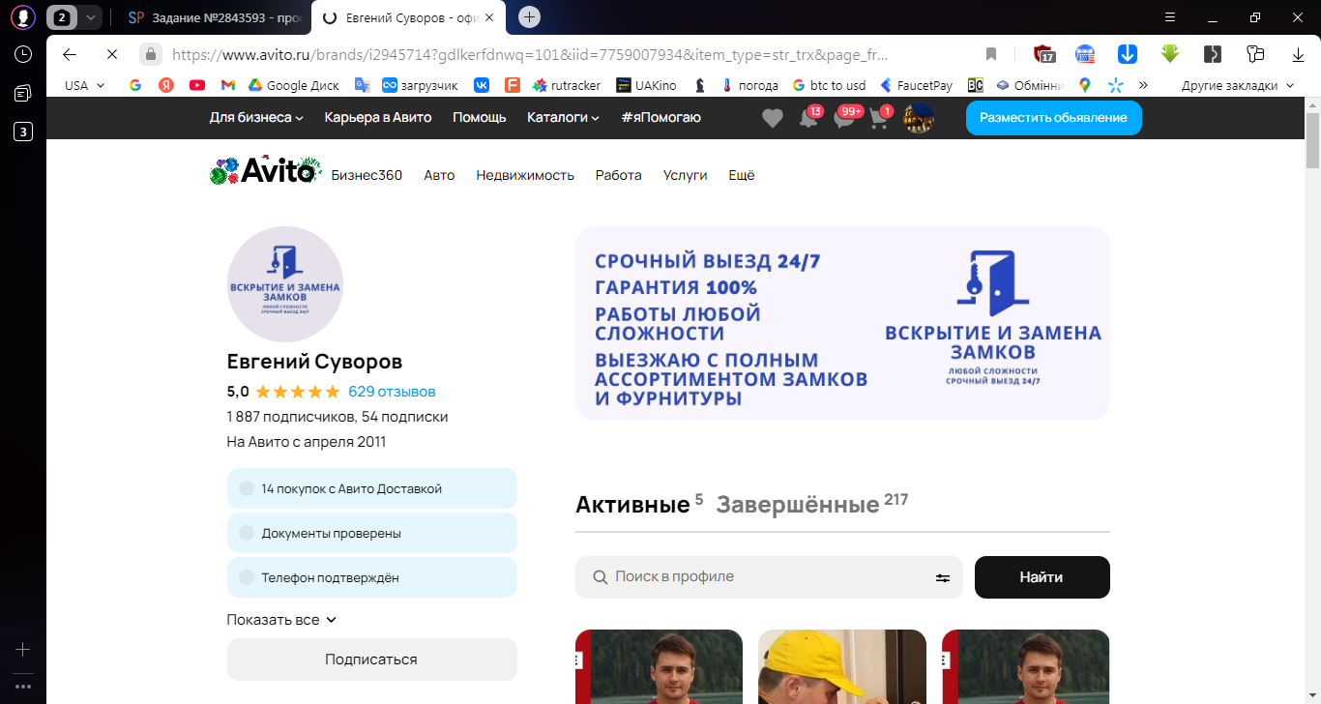The image size is (1321, 704).
Task: Expand the Каталоги menu
Action: point(563,117)
